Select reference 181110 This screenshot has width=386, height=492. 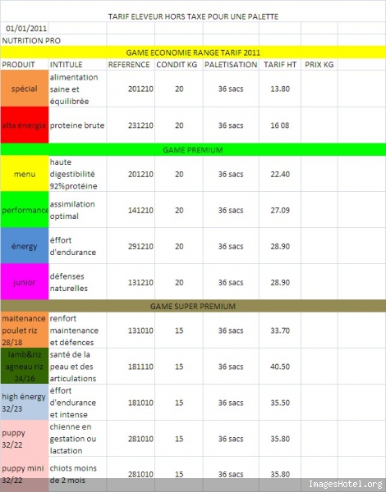[x=140, y=367]
